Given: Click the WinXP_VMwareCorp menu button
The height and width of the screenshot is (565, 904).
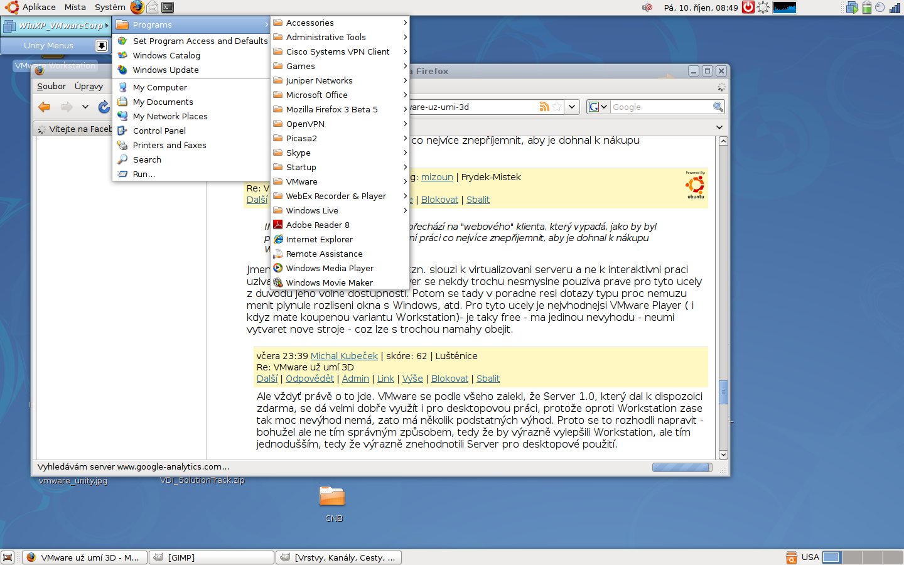Looking at the screenshot, I should 56,26.
